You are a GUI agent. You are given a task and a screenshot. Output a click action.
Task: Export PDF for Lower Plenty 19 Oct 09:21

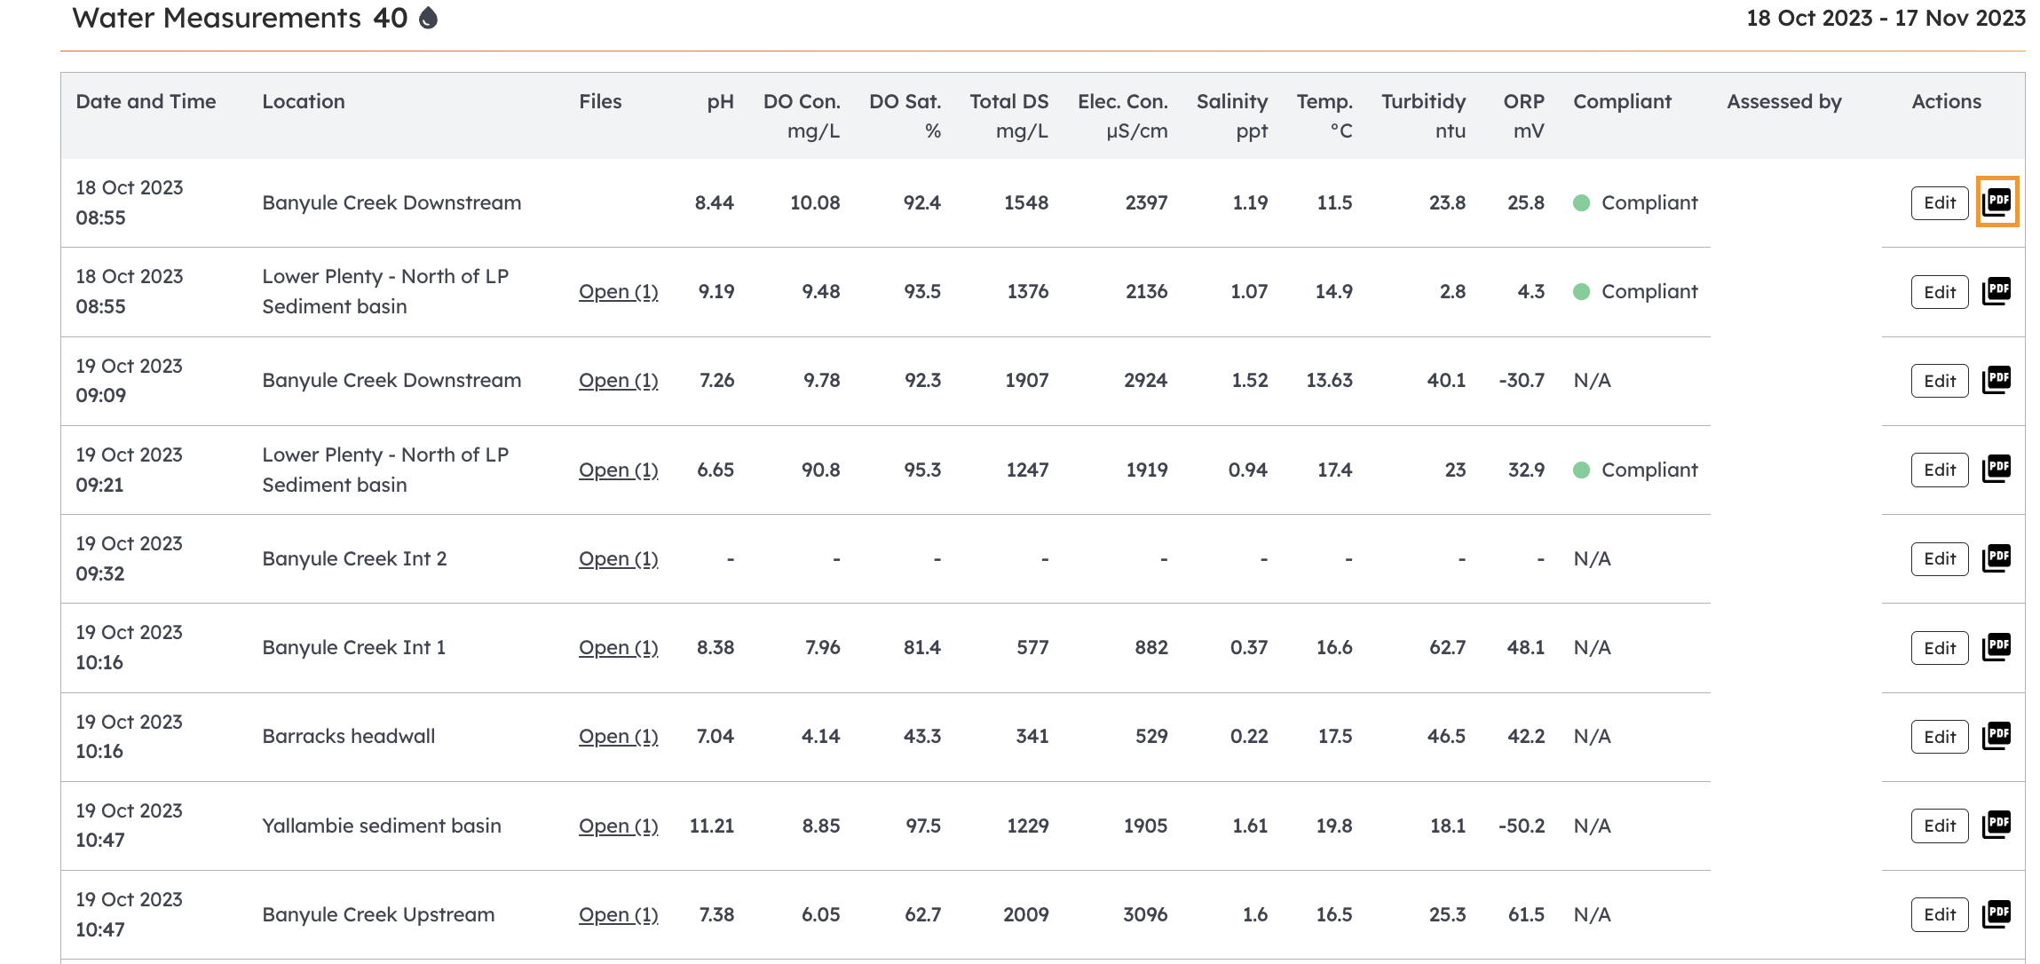1997,469
